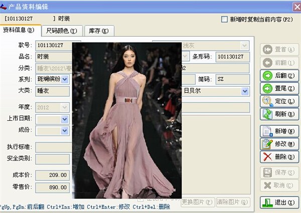Click the 大类 睡衣 field

pos(52,91)
